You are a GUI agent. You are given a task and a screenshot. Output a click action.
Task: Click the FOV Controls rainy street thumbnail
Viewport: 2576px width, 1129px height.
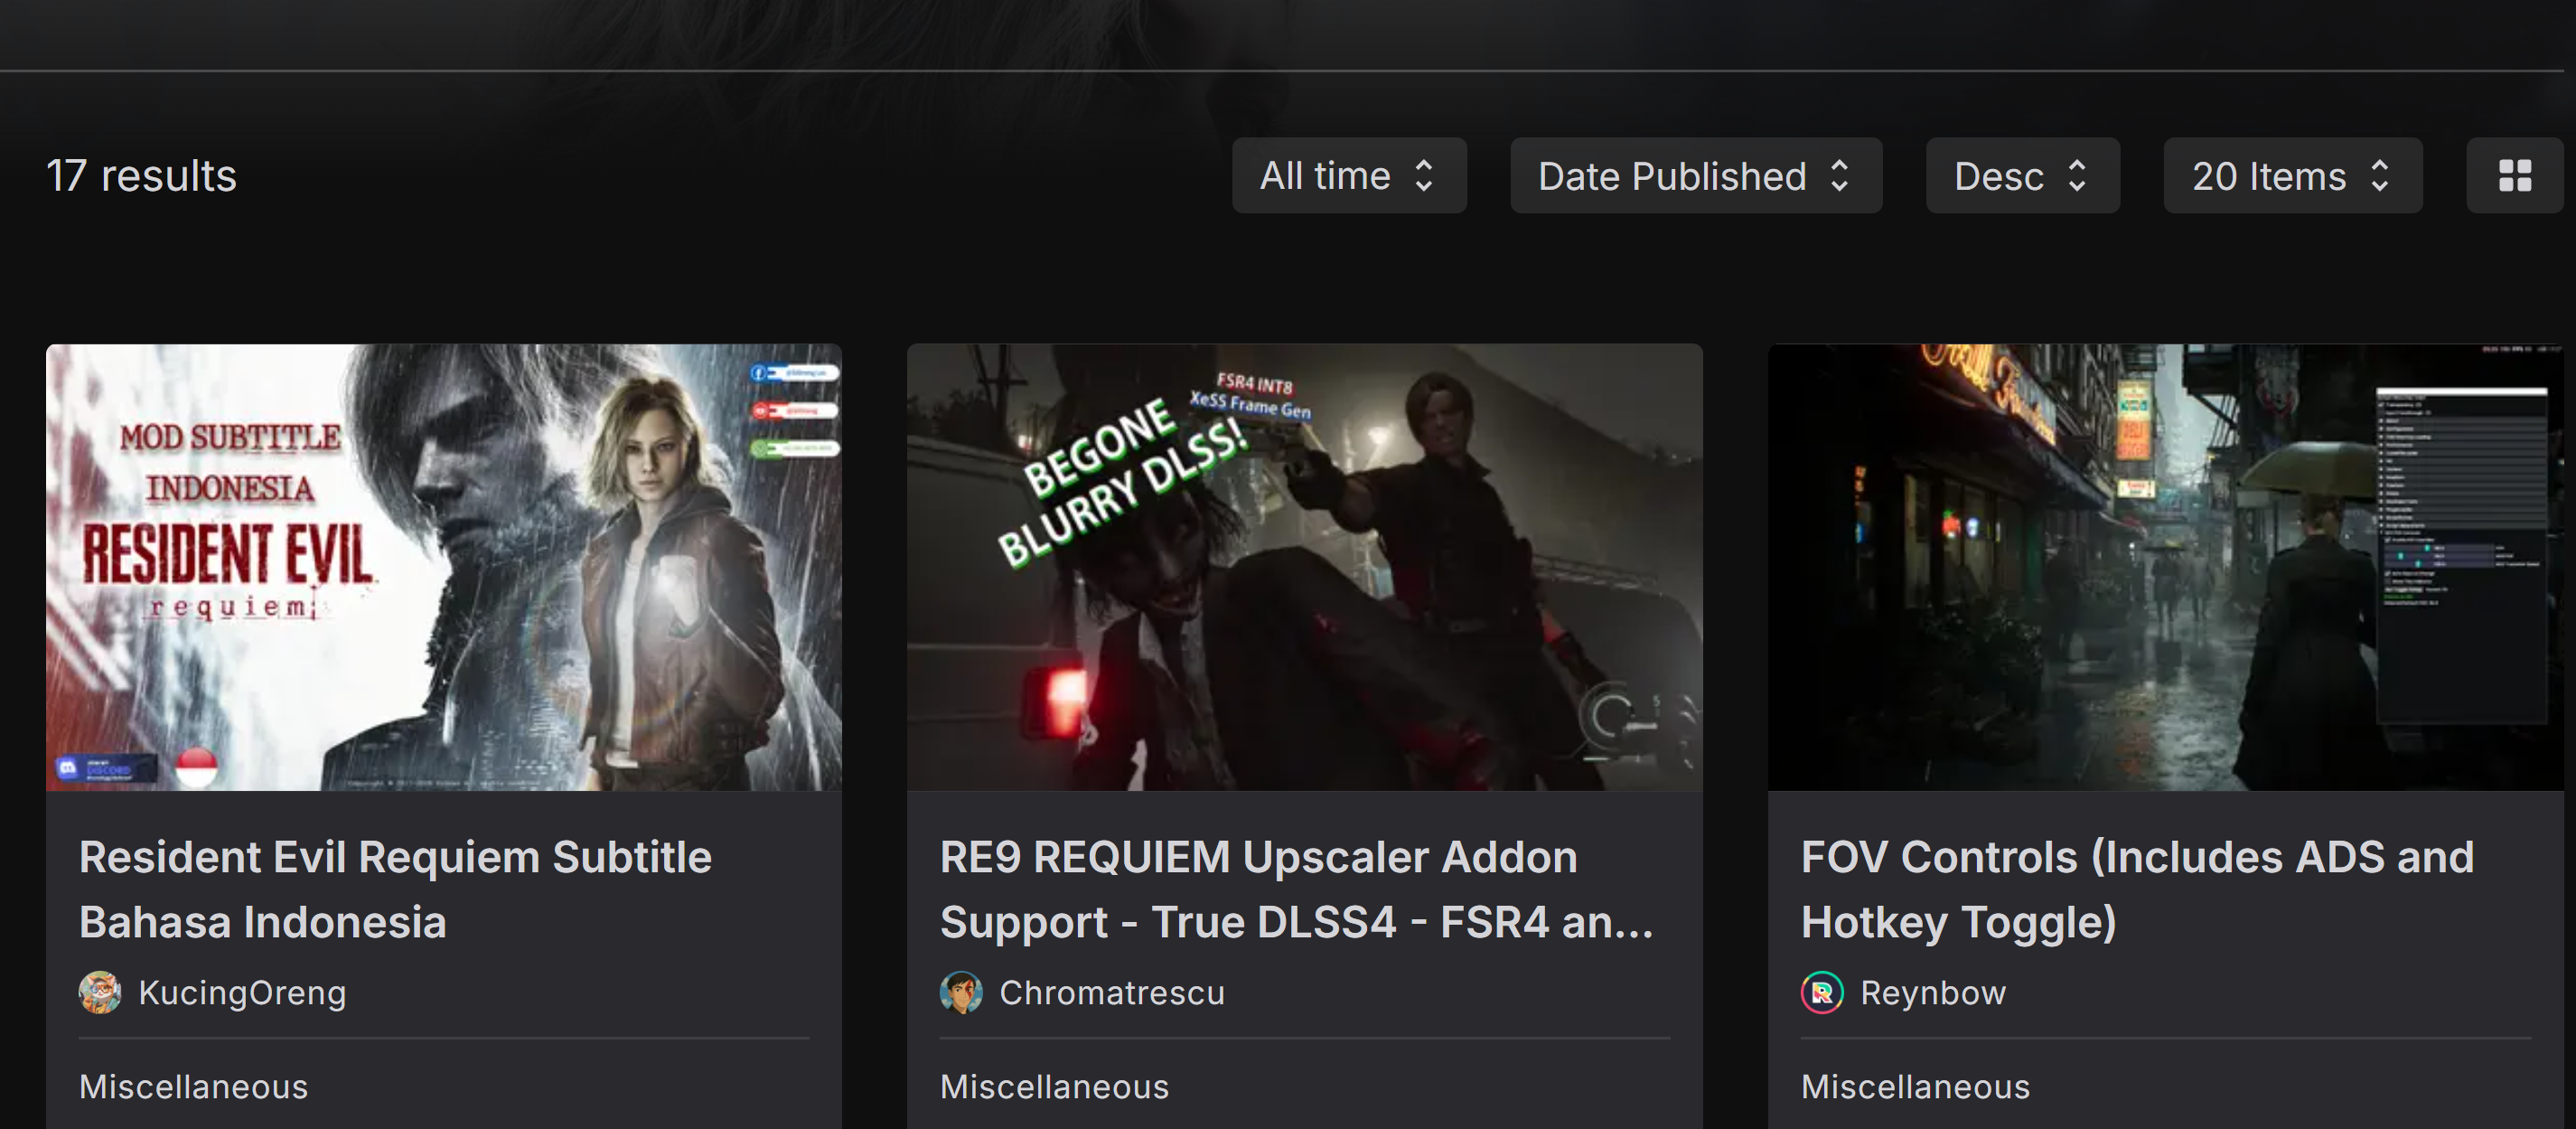pyautogui.click(x=2165, y=567)
